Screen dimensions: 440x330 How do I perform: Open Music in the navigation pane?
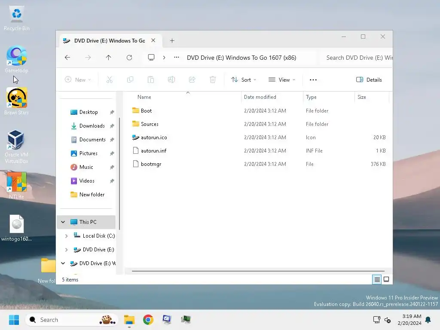[86, 167]
